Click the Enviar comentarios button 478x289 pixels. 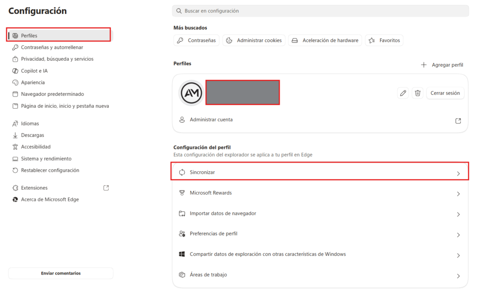pos(61,273)
